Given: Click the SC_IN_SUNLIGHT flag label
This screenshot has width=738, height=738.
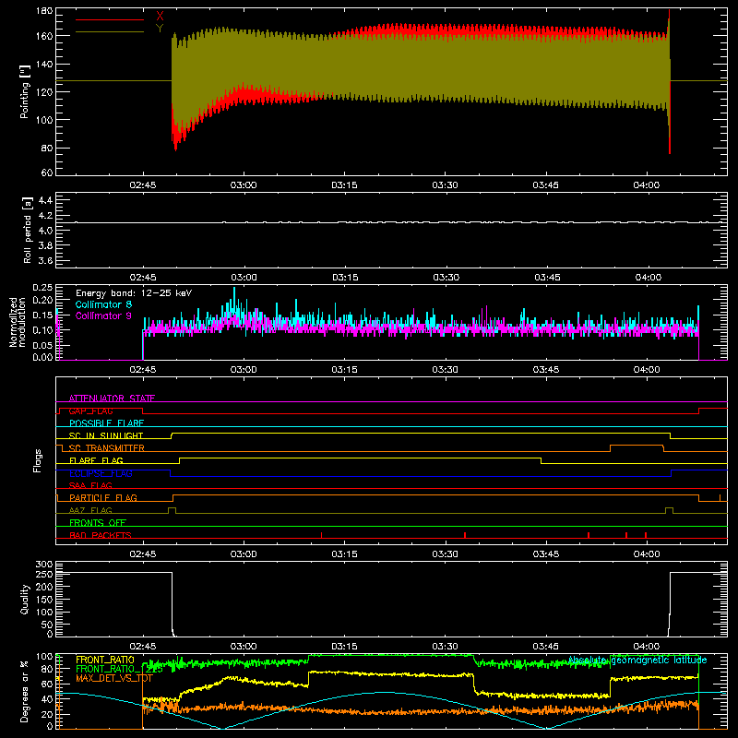Looking at the screenshot, I should click(106, 435).
